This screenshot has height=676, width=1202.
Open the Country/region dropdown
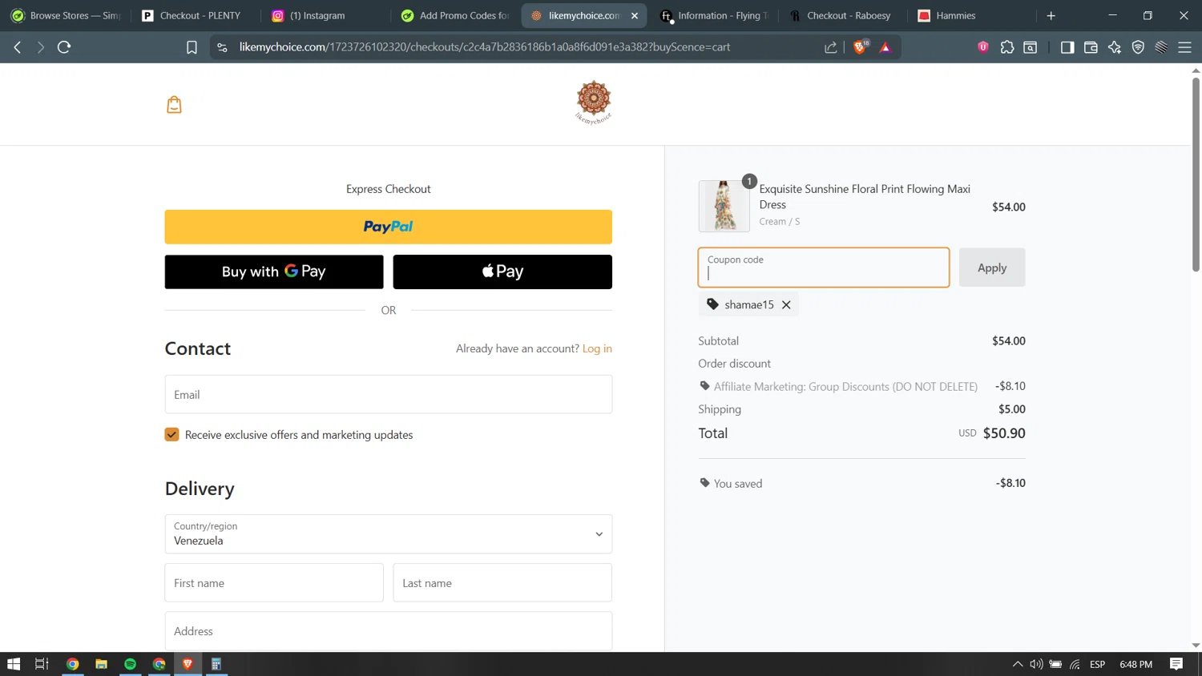coord(389,534)
